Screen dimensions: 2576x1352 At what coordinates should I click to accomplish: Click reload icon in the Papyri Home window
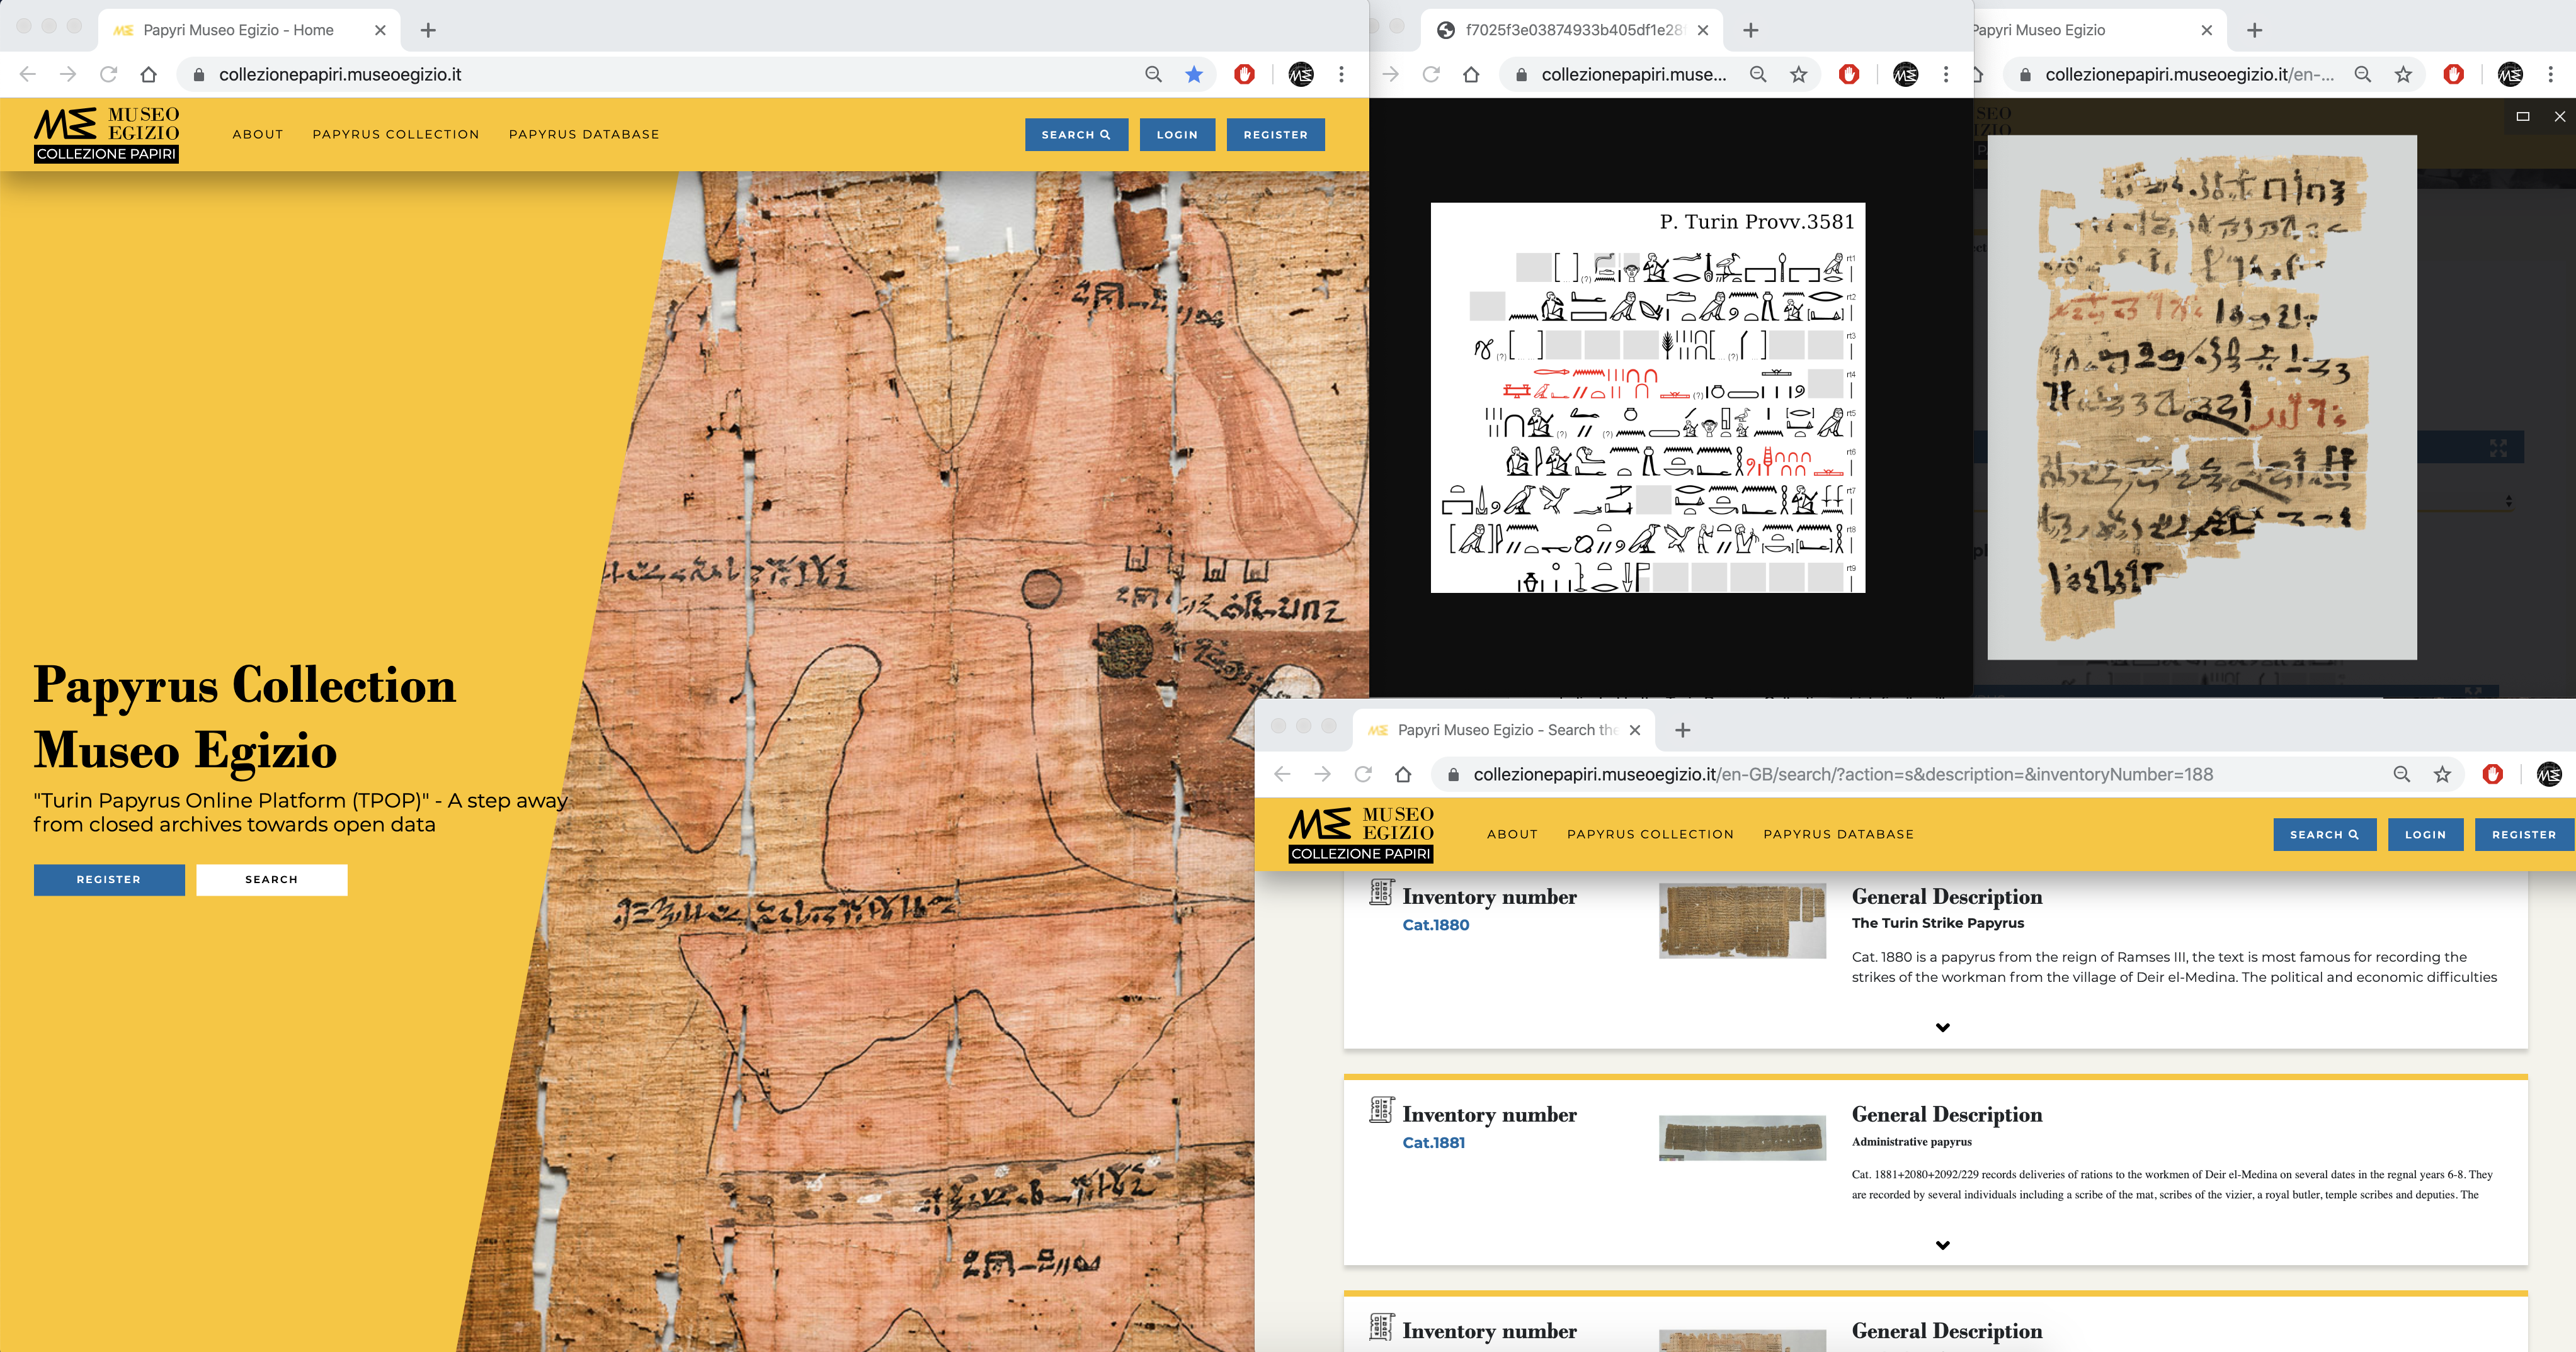(108, 74)
